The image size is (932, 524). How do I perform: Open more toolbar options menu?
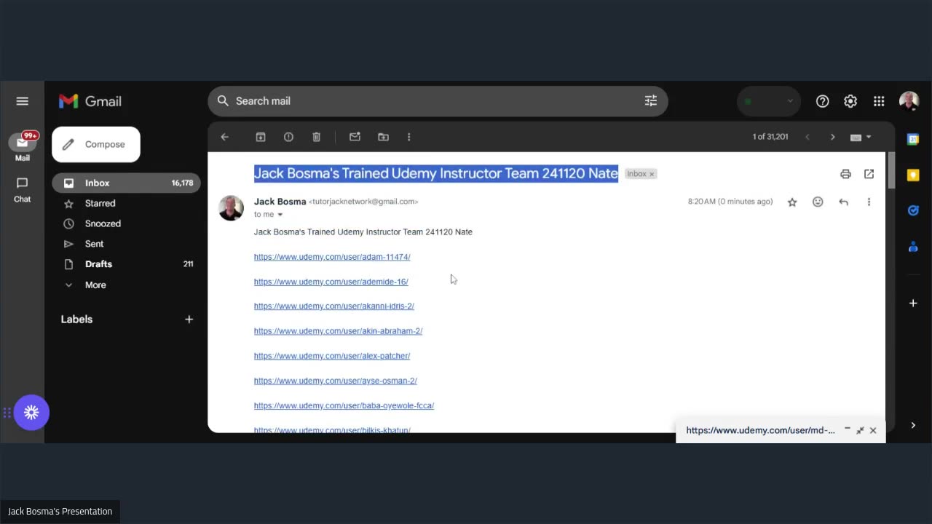coord(408,137)
